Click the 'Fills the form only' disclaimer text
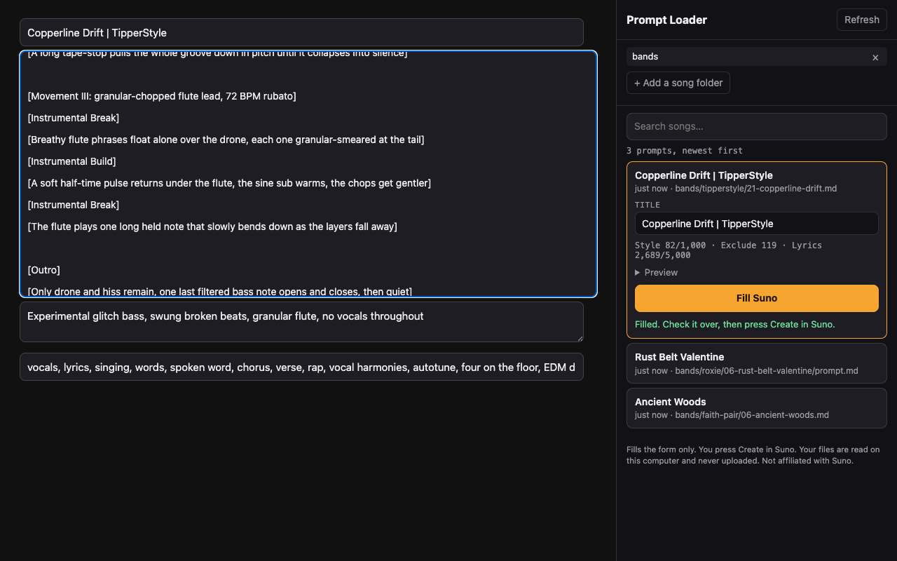The height and width of the screenshot is (561, 897). tap(753, 455)
